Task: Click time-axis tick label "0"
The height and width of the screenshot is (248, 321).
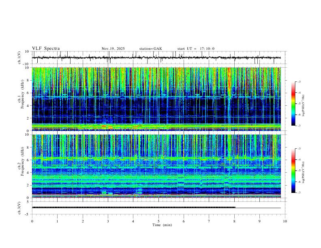Action: pos(32,221)
